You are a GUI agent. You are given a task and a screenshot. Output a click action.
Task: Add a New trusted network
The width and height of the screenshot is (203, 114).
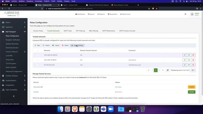click(x=37, y=45)
